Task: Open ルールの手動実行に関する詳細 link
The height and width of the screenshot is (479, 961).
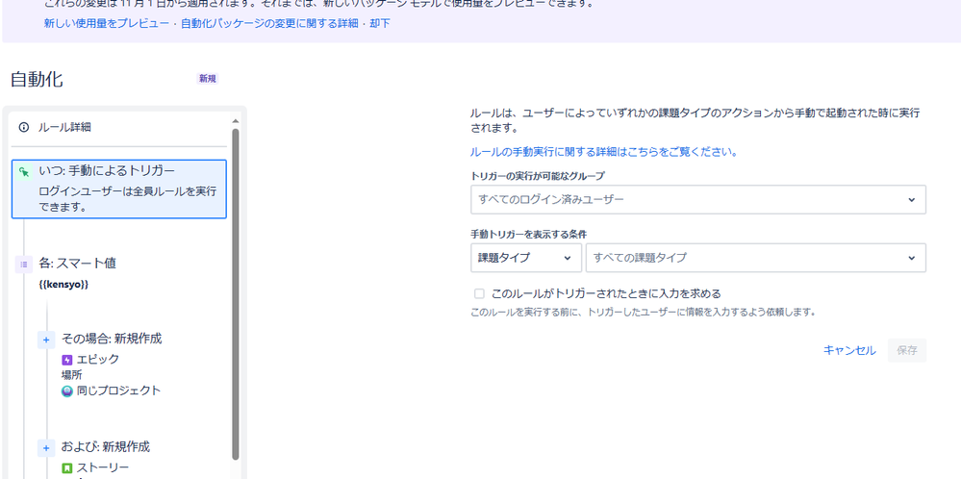Action: pos(604,152)
